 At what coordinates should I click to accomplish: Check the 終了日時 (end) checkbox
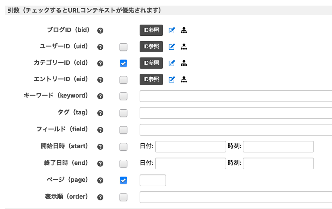tap(123, 164)
